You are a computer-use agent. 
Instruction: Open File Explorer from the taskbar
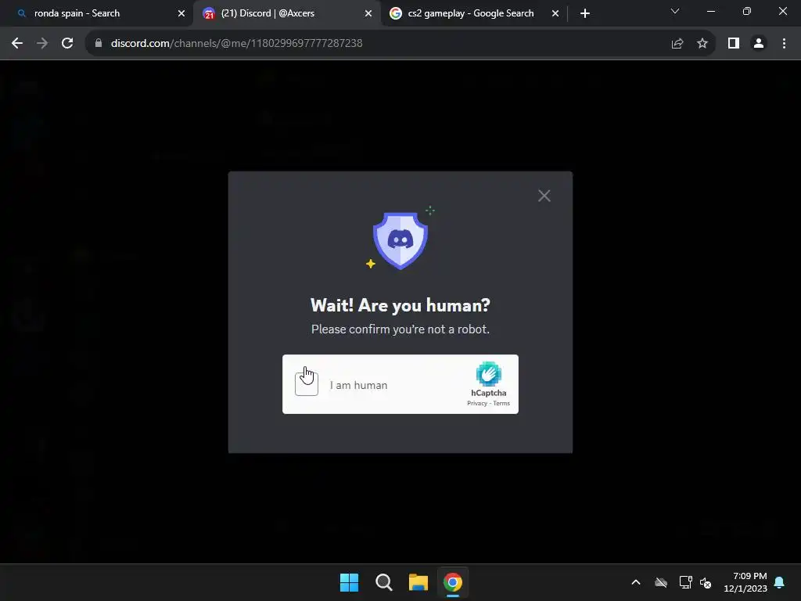coord(418,582)
